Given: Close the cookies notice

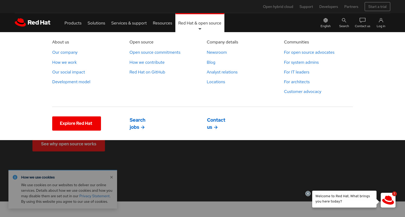Looking at the screenshot, I should point(112,177).
